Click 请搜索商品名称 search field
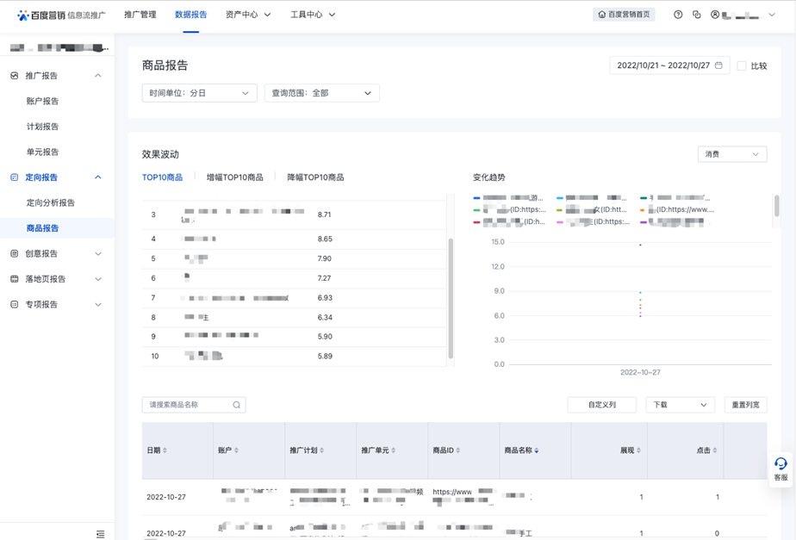 [x=188, y=405]
